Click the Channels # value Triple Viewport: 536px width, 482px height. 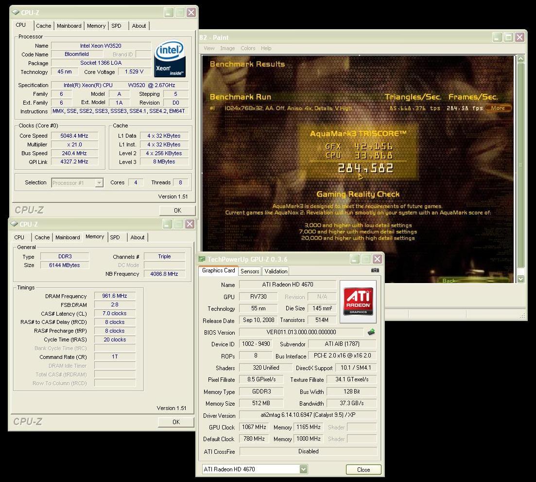click(164, 256)
